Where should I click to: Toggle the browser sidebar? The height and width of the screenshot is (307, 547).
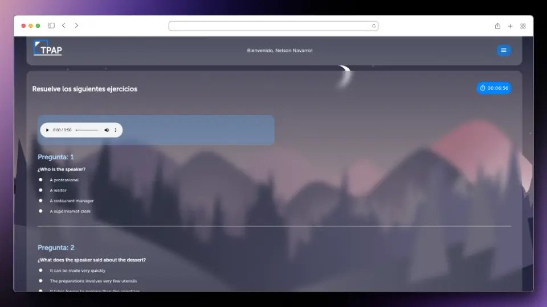point(51,26)
